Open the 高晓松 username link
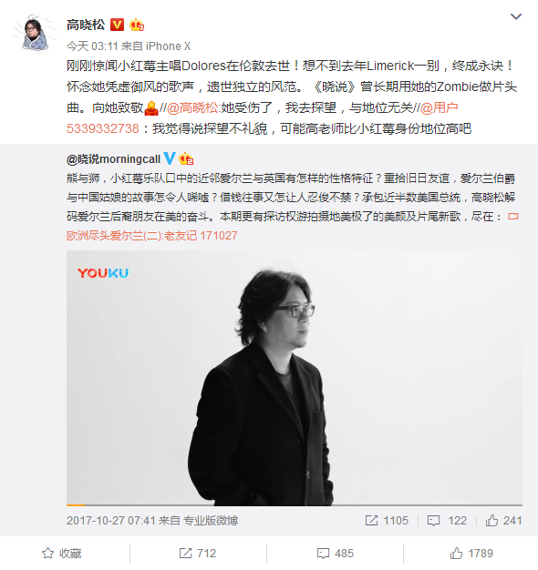The image size is (538, 570). coord(86,25)
